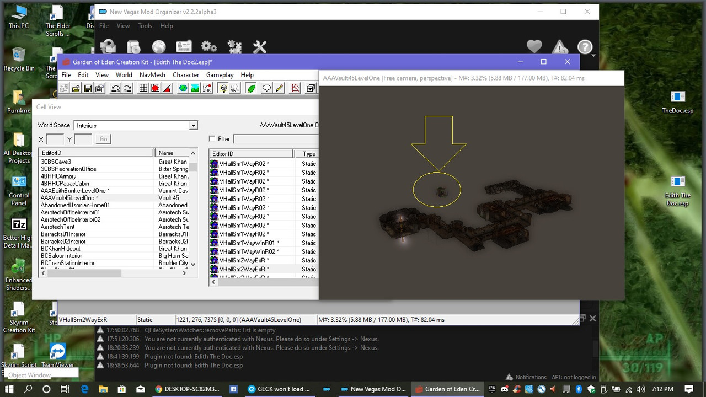Select the Undo icon in GECK toolbar
The width and height of the screenshot is (706, 397).
click(115, 88)
